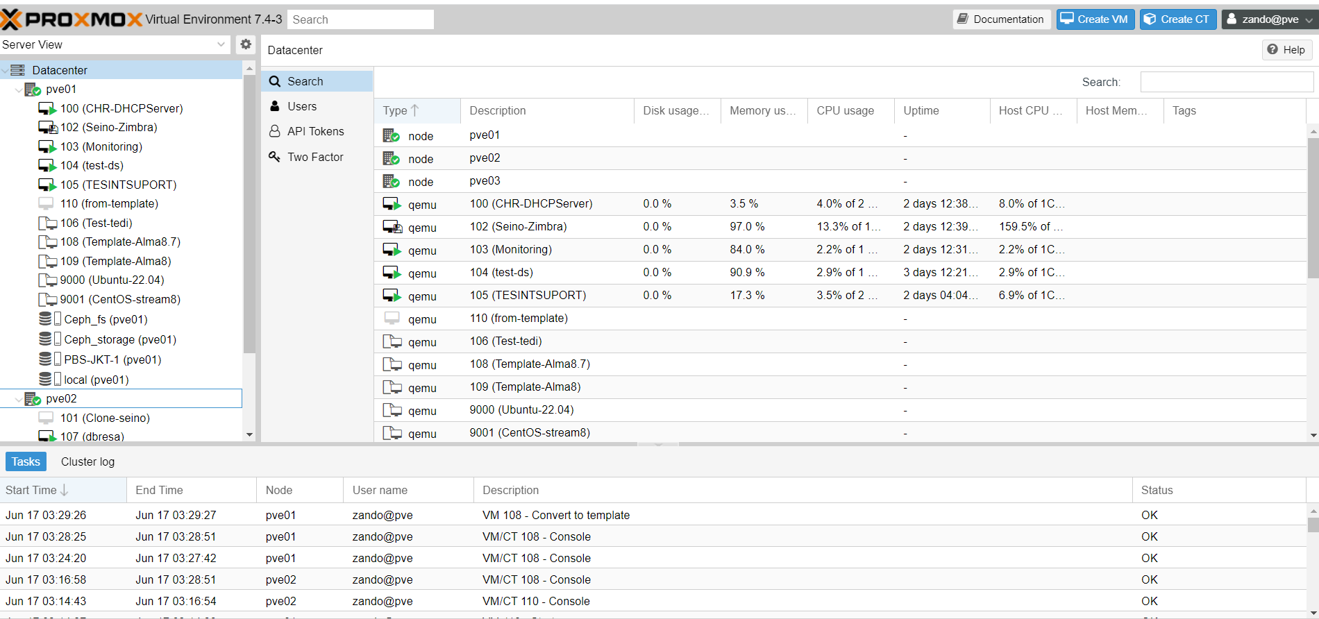Click the running VM icon for 100 (CHR-DHCPServer) in tree
The width and height of the screenshot is (1319, 619).
pyautogui.click(x=47, y=109)
